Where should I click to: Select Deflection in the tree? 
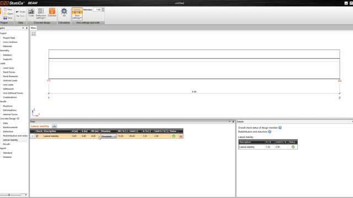tap(8, 131)
